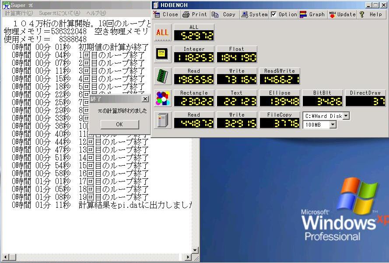This screenshot has width=389, height=263.
Task: Click the 3回目のループ終了 line
Action: pyautogui.click(x=78, y=71)
